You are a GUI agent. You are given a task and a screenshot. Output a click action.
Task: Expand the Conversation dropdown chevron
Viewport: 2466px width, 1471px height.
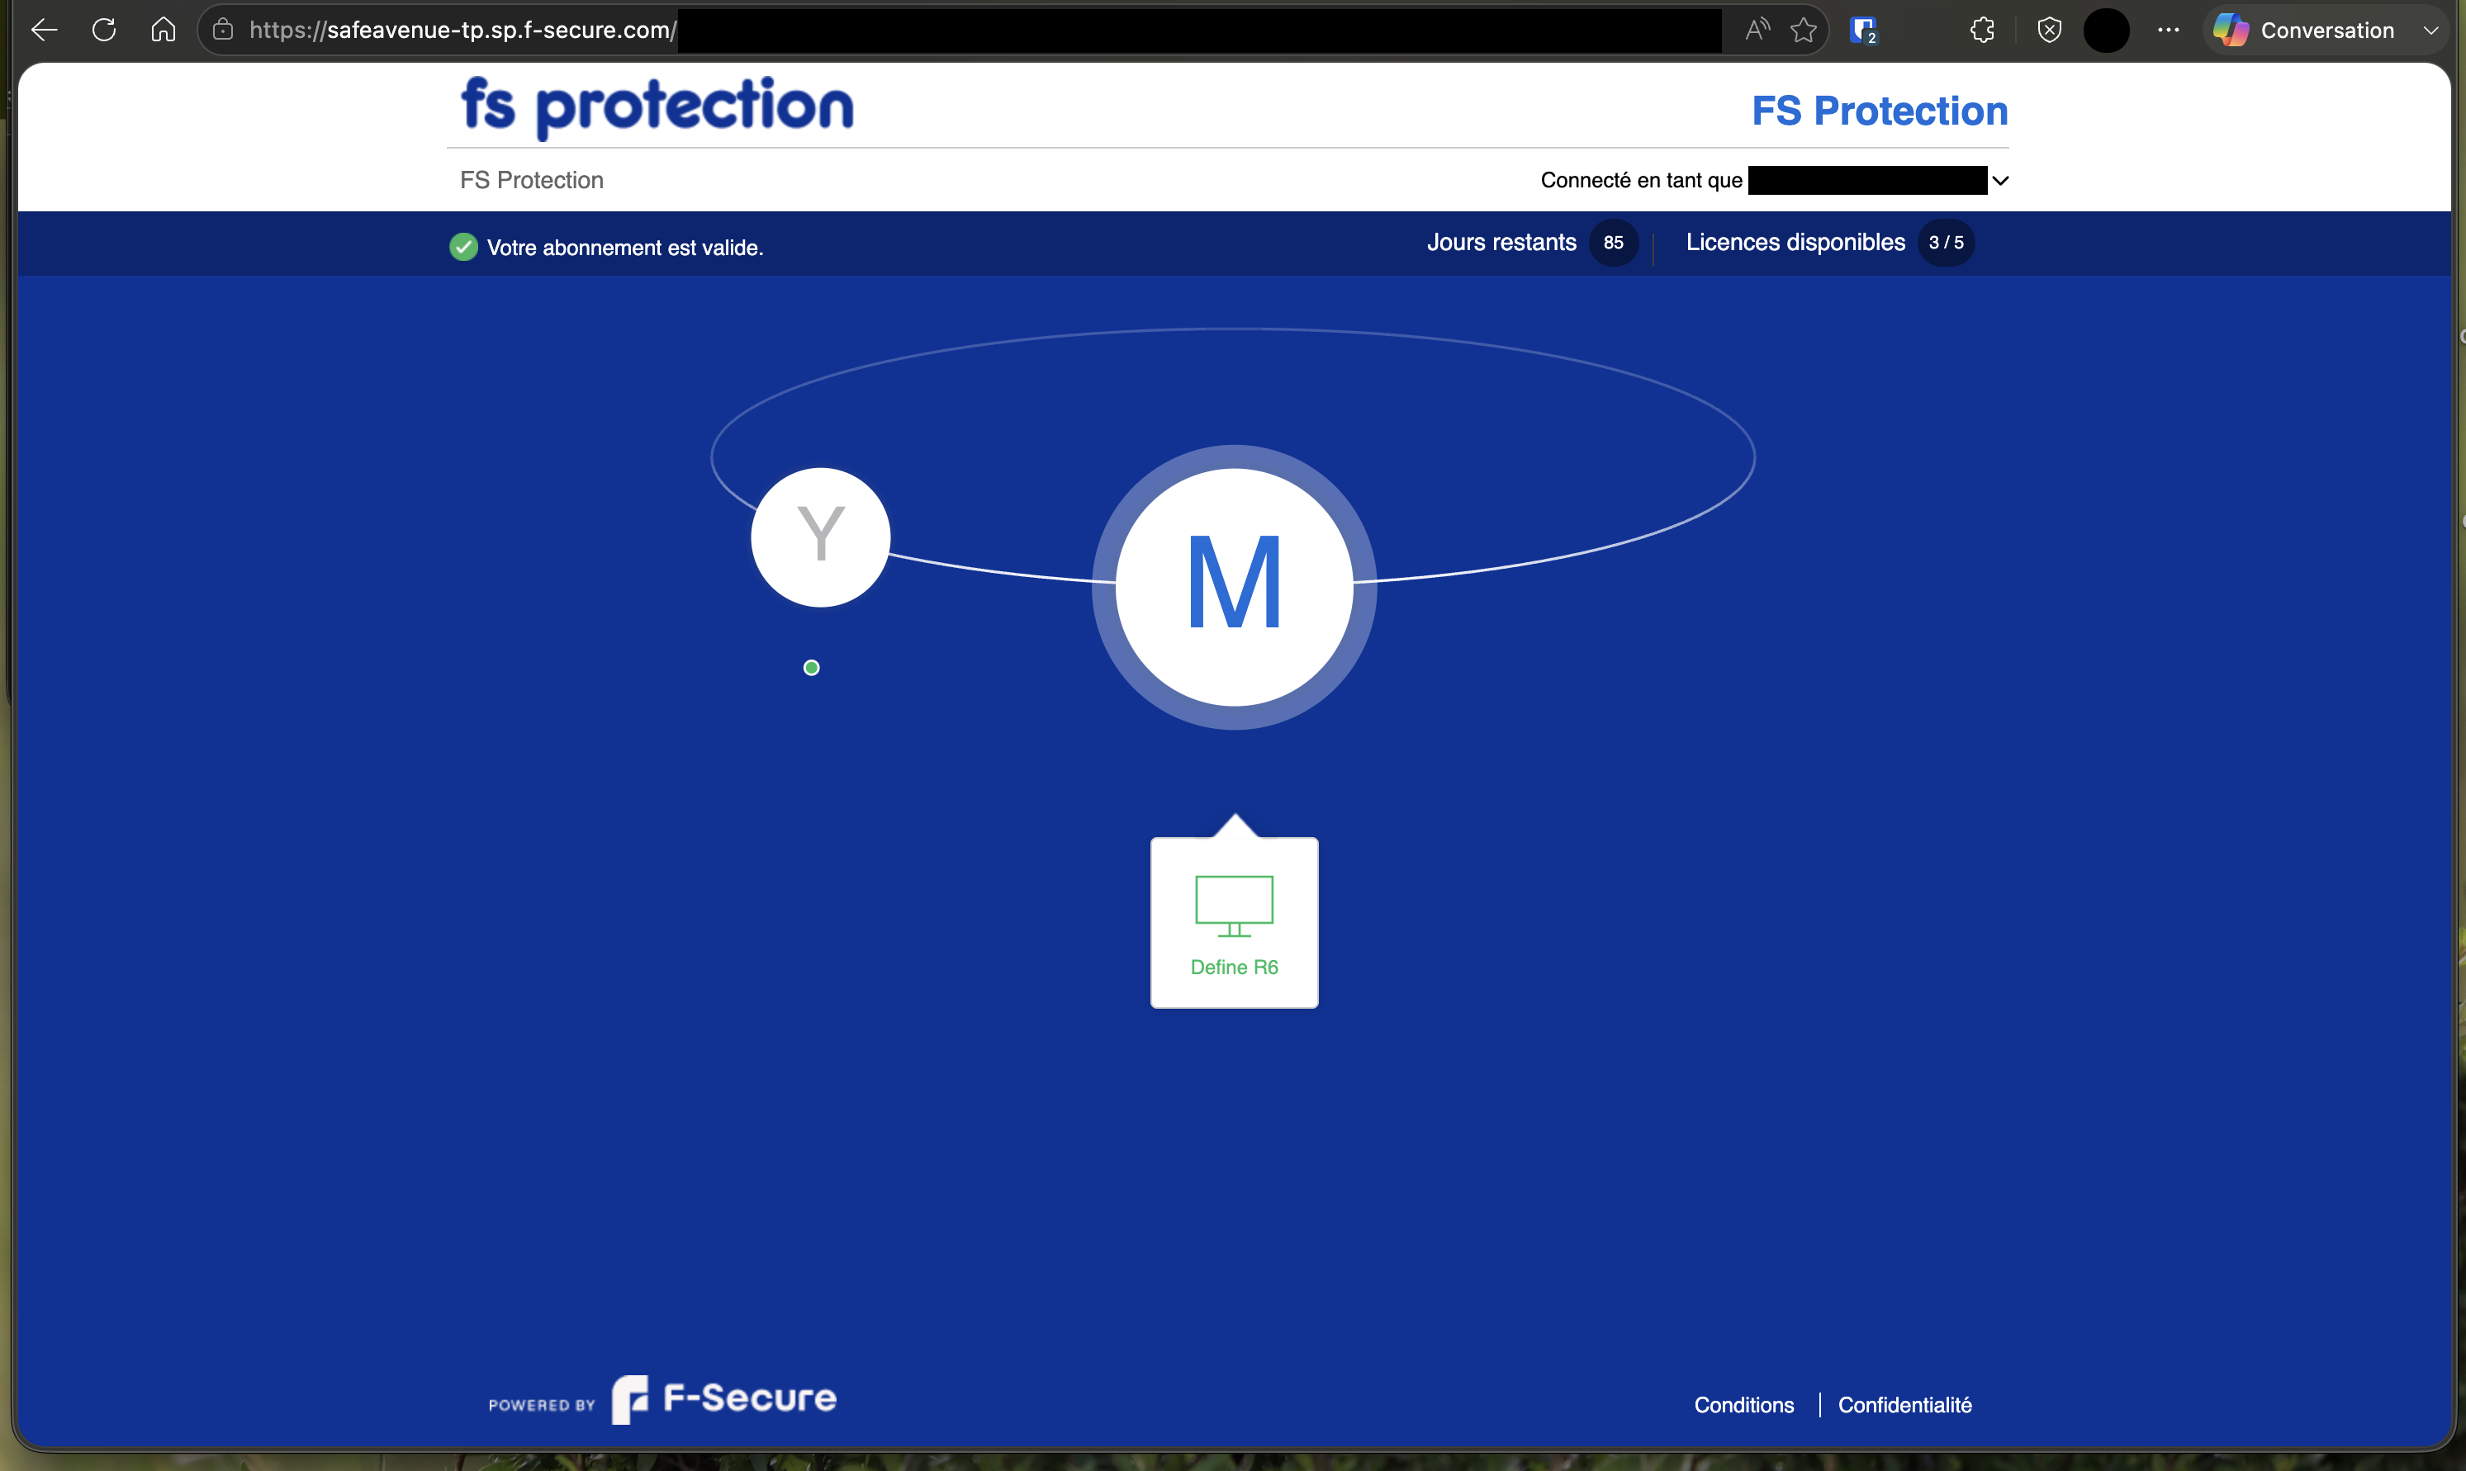[2430, 31]
